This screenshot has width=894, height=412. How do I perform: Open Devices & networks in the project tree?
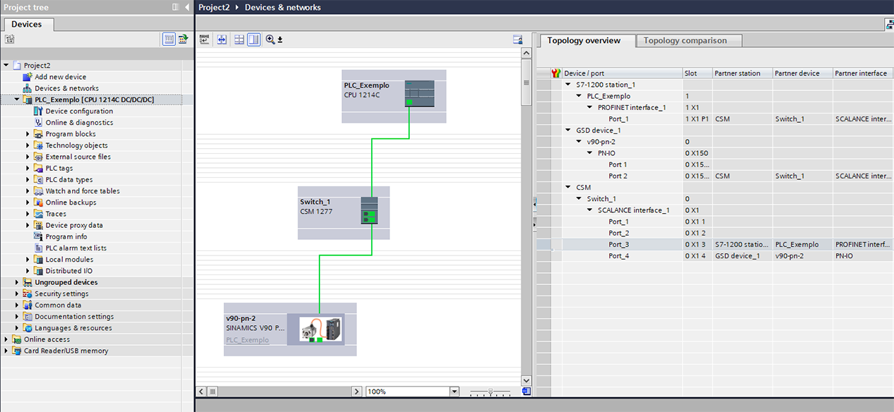66,88
